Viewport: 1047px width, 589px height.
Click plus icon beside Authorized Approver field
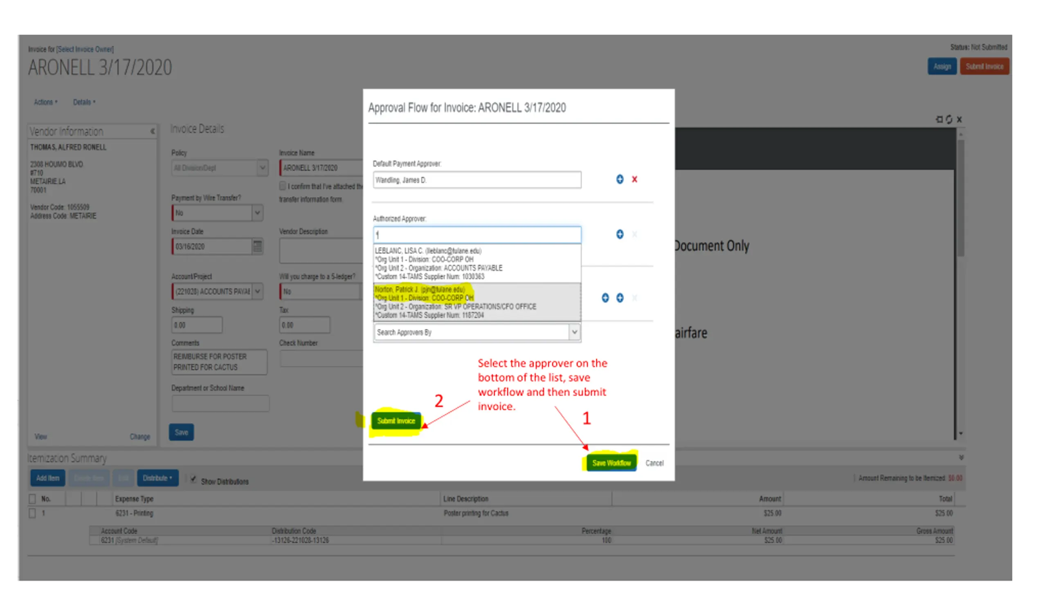pyautogui.click(x=620, y=234)
